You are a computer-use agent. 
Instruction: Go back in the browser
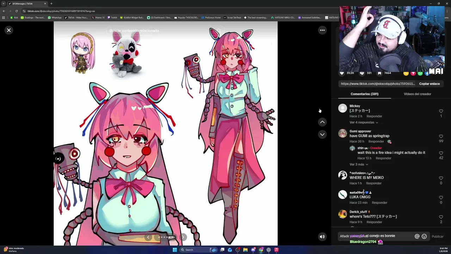click(4, 11)
